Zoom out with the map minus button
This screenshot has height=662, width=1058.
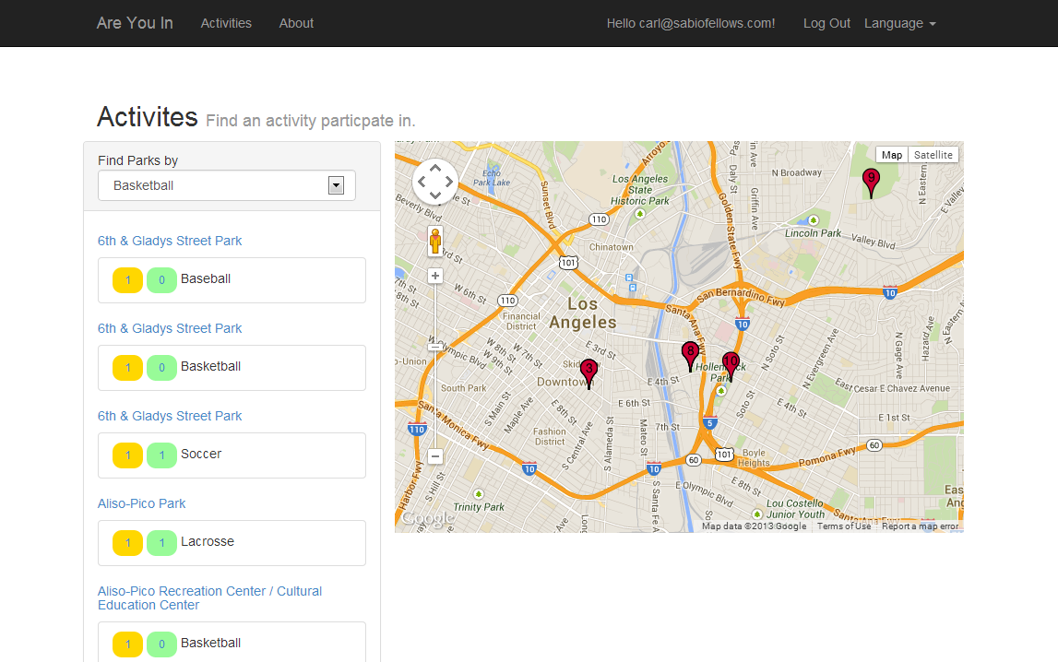tap(435, 456)
